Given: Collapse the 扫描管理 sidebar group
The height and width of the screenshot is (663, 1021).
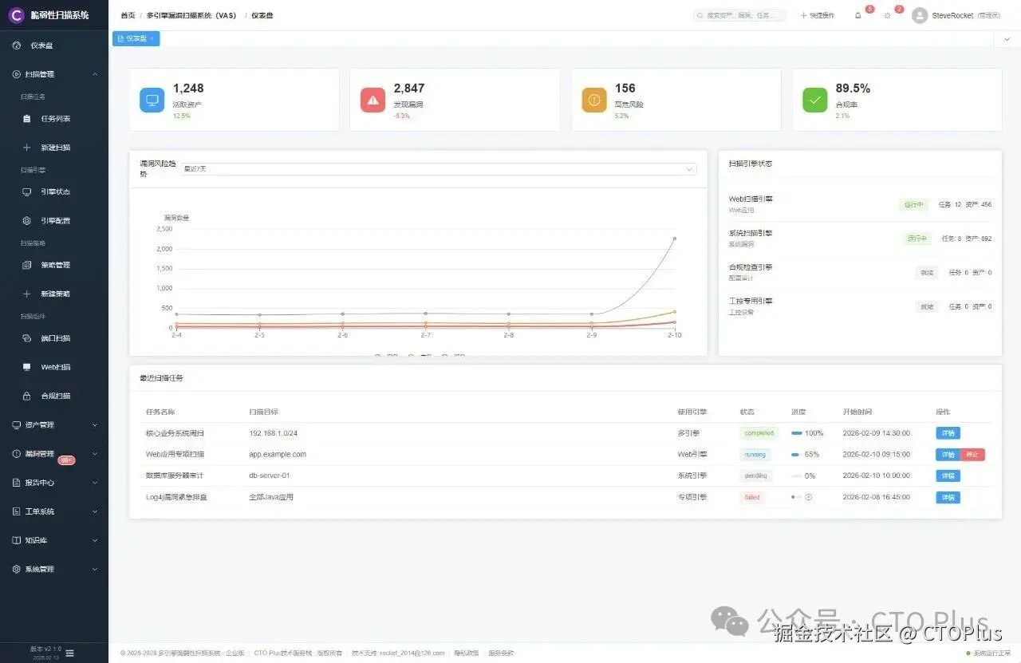Looking at the screenshot, I should pos(54,74).
